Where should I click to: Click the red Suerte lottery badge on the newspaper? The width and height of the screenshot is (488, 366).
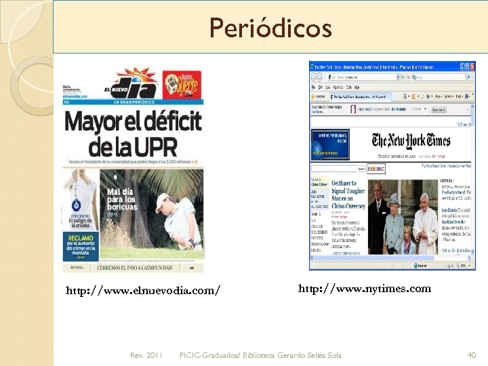click(182, 85)
